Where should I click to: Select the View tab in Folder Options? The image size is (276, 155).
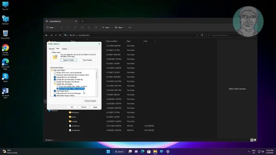pos(57,49)
